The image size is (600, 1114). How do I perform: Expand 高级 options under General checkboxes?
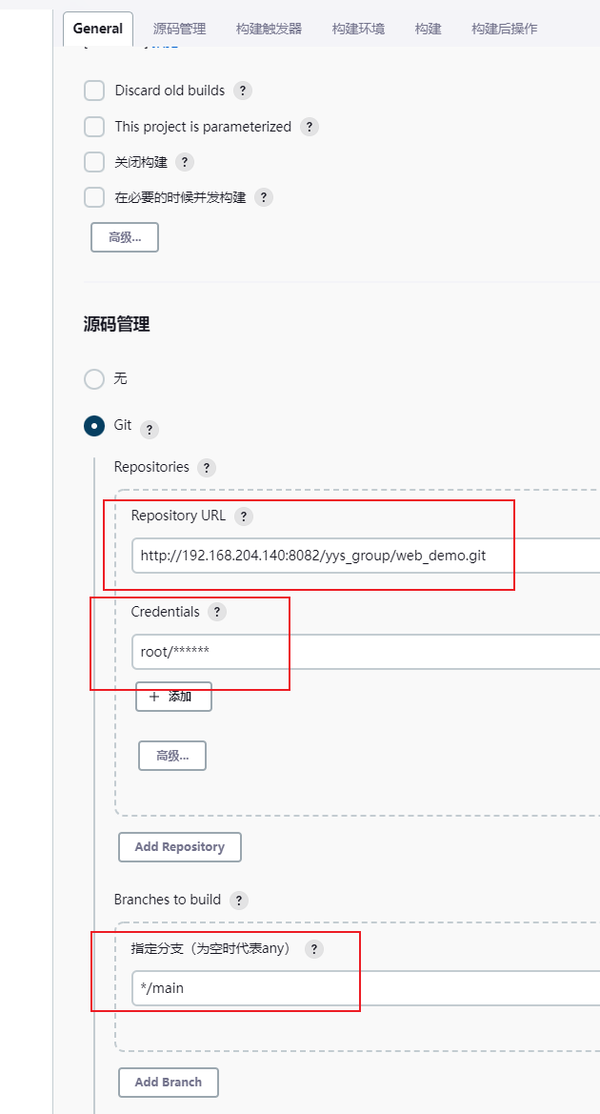pyautogui.click(x=125, y=237)
